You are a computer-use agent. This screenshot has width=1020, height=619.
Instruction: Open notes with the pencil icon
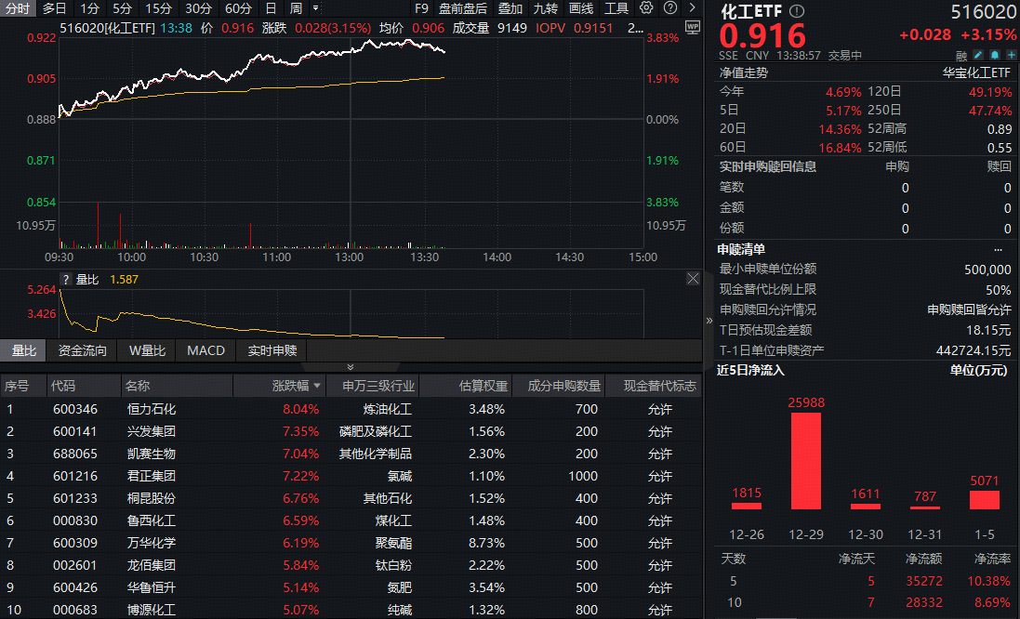[x=977, y=56]
